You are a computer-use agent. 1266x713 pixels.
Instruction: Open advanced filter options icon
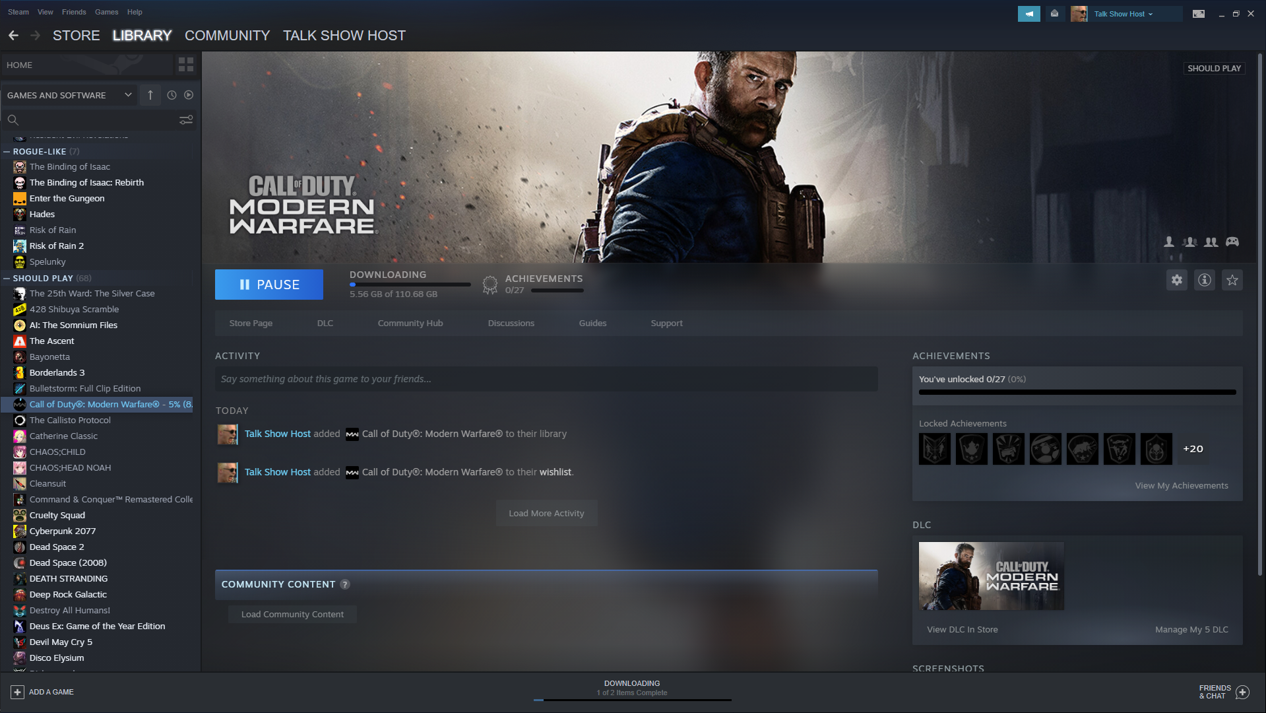[186, 119]
